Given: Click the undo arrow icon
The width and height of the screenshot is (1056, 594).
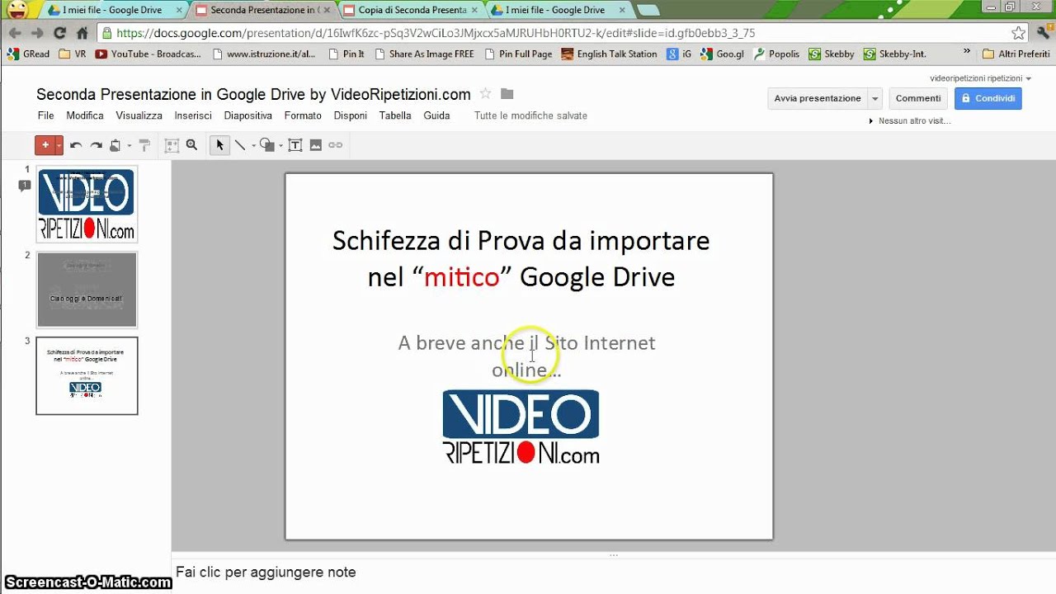Looking at the screenshot, I should (x=76, y=145).
